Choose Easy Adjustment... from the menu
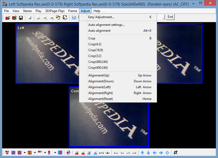This screenshot has width=218, height=158. click(118, 17)
